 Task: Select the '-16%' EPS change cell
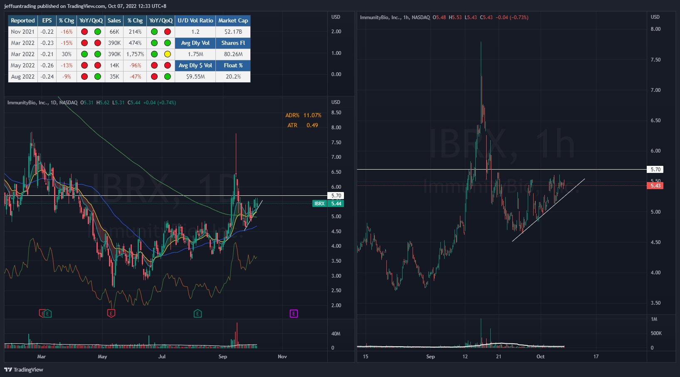(x=67, y=32)
